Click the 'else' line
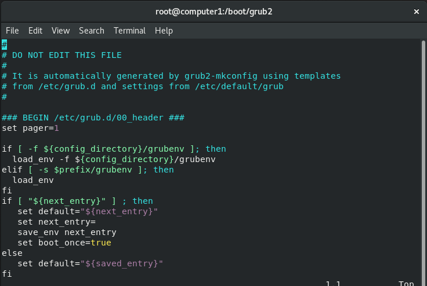The height and width of the screenshot is (286, 427). pos(12,254)
